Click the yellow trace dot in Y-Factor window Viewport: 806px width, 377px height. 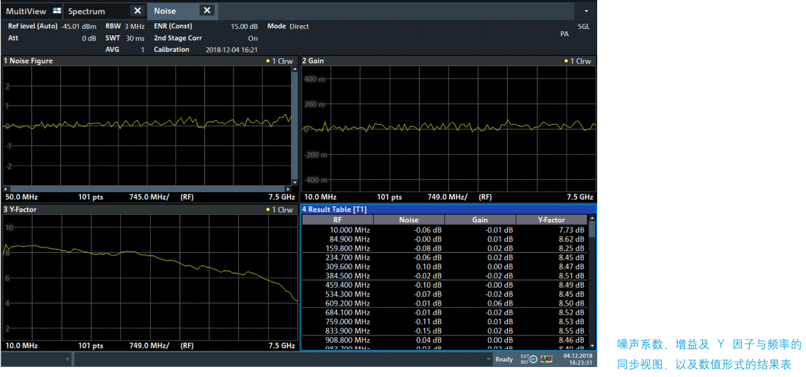(x=268, y=210)
